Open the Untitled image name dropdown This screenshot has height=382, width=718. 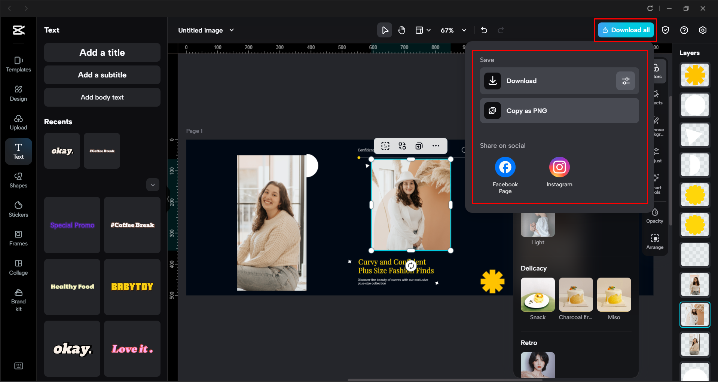point(232,30)
